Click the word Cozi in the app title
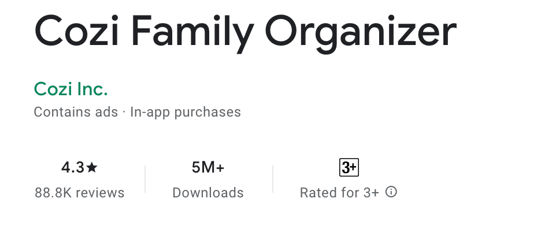 (77, 31)
